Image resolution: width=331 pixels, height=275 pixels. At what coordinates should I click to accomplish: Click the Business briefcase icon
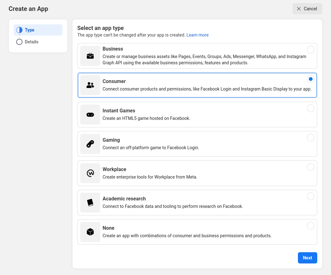[90, 56]
